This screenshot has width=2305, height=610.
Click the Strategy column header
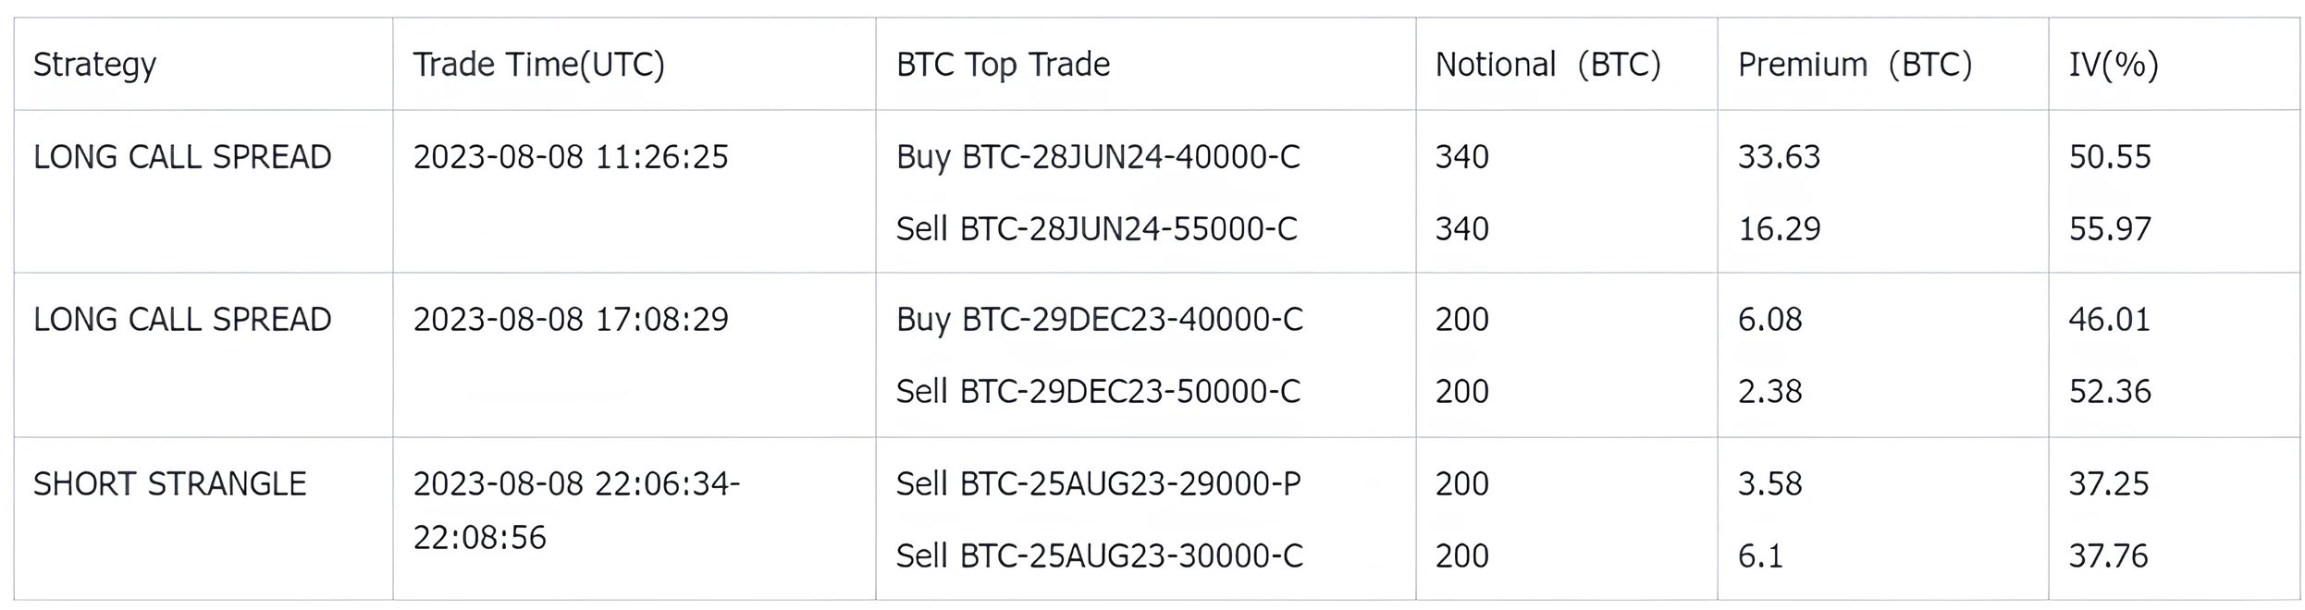[94, 65]
